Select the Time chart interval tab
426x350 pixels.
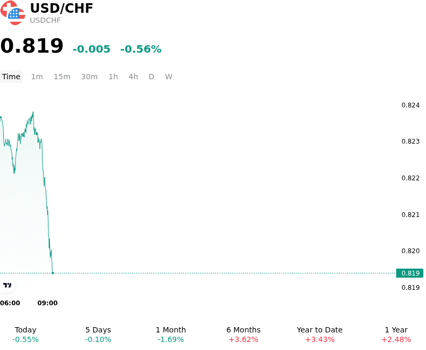pos(11,77)
